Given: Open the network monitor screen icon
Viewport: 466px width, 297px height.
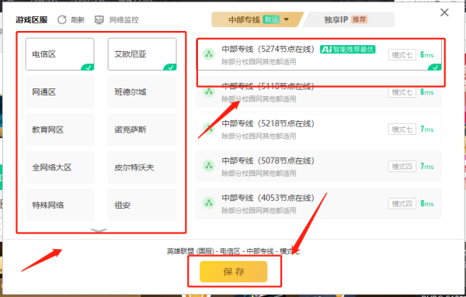Looking at the screenshot, I should (99, 20).
